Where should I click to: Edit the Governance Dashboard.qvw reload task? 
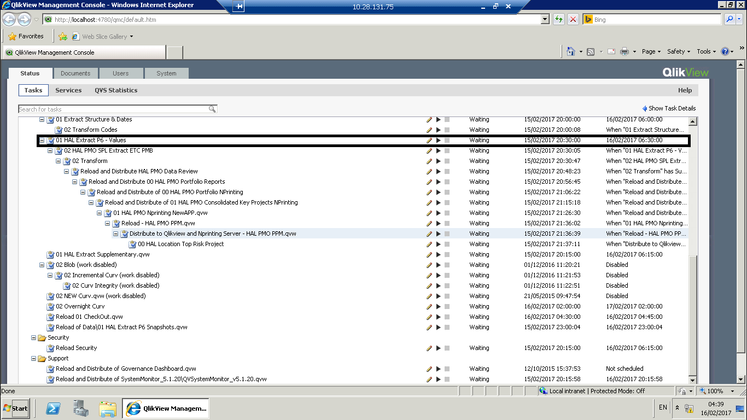click(429, 369)
